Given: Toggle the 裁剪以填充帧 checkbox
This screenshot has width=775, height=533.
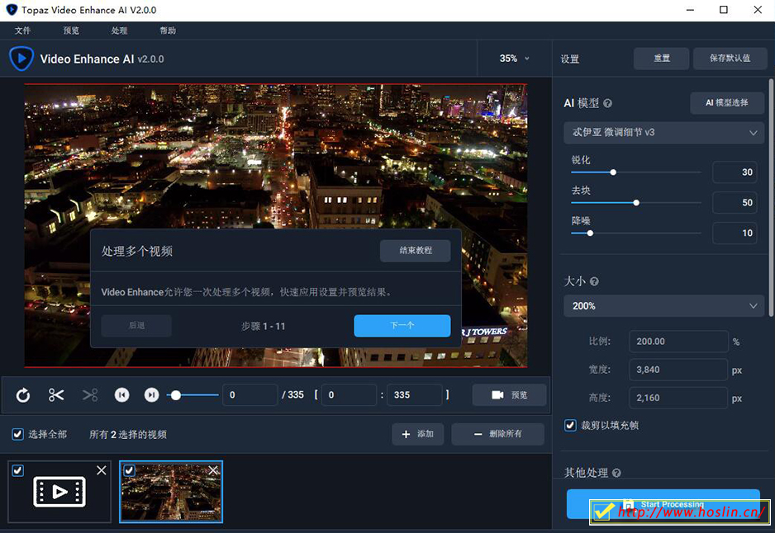Looking at the screenshot, I should coord(570,426).
